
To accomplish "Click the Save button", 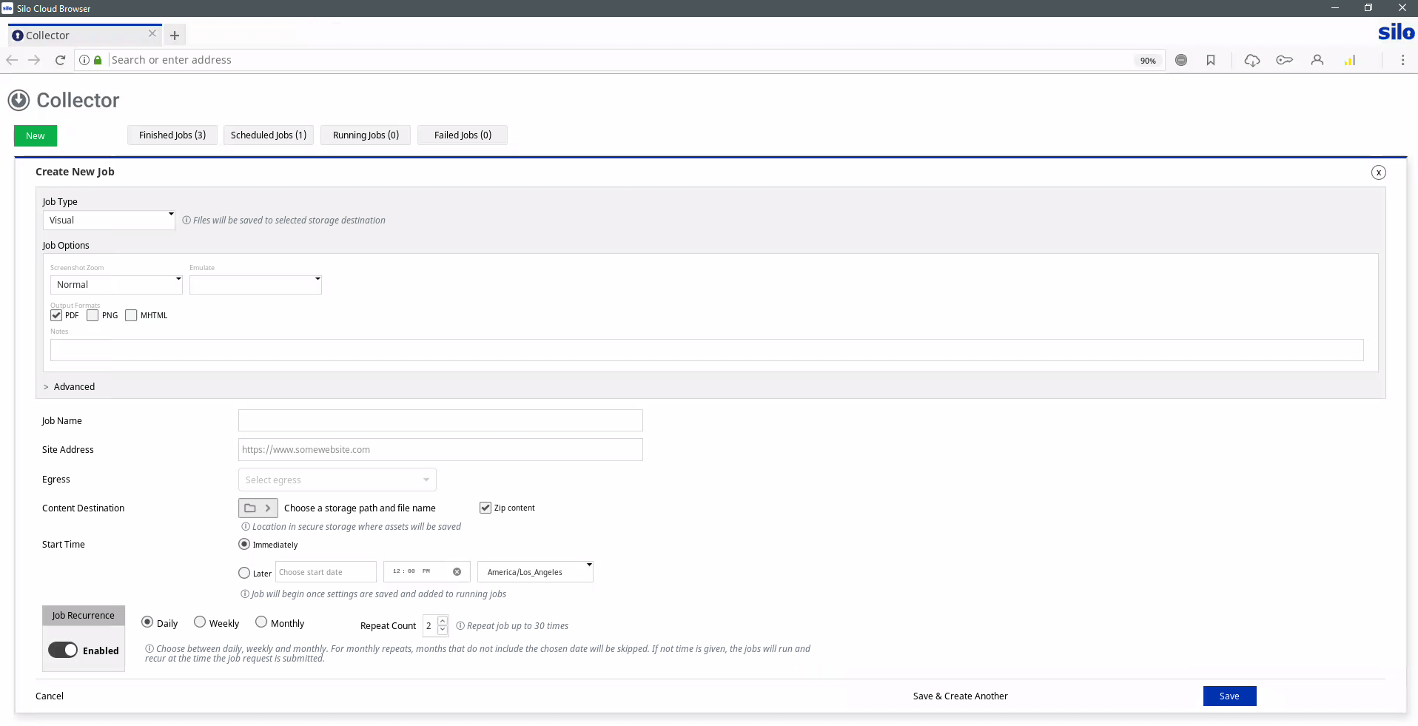I will pos(1229,696).
